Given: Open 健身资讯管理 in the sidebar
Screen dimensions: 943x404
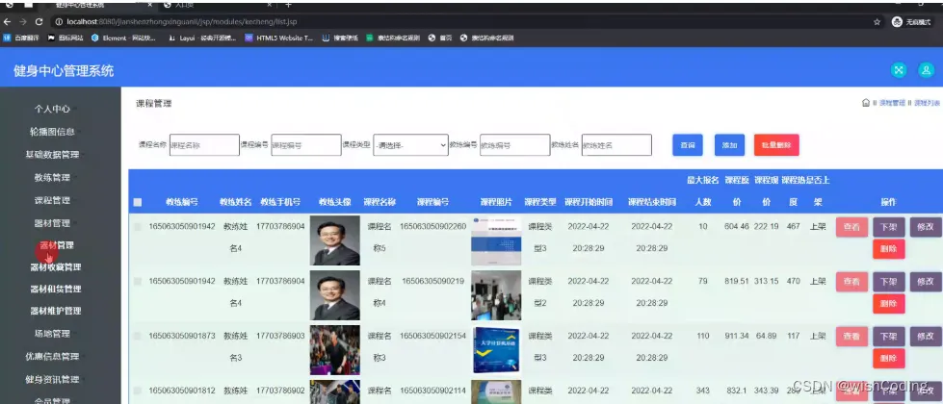Looking at the screenshot, I should [52, 379].
